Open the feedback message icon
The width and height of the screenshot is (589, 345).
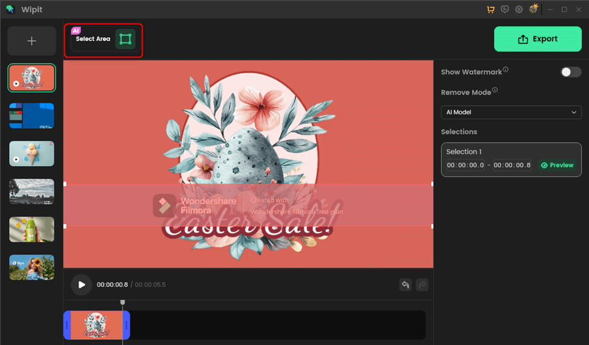click(505, 9)
